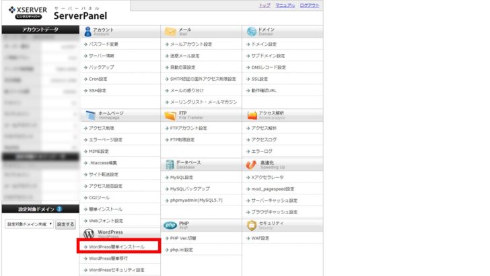Viewport: 490px width, 276px height.
Task: Open SSL設定
Action: pyautogui.click(x=260, y=79)
